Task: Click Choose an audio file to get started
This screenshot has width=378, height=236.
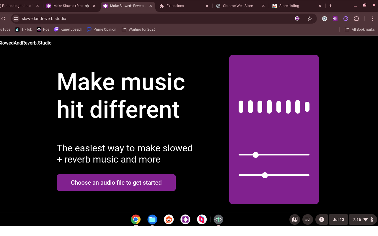Action: (116, 182)
